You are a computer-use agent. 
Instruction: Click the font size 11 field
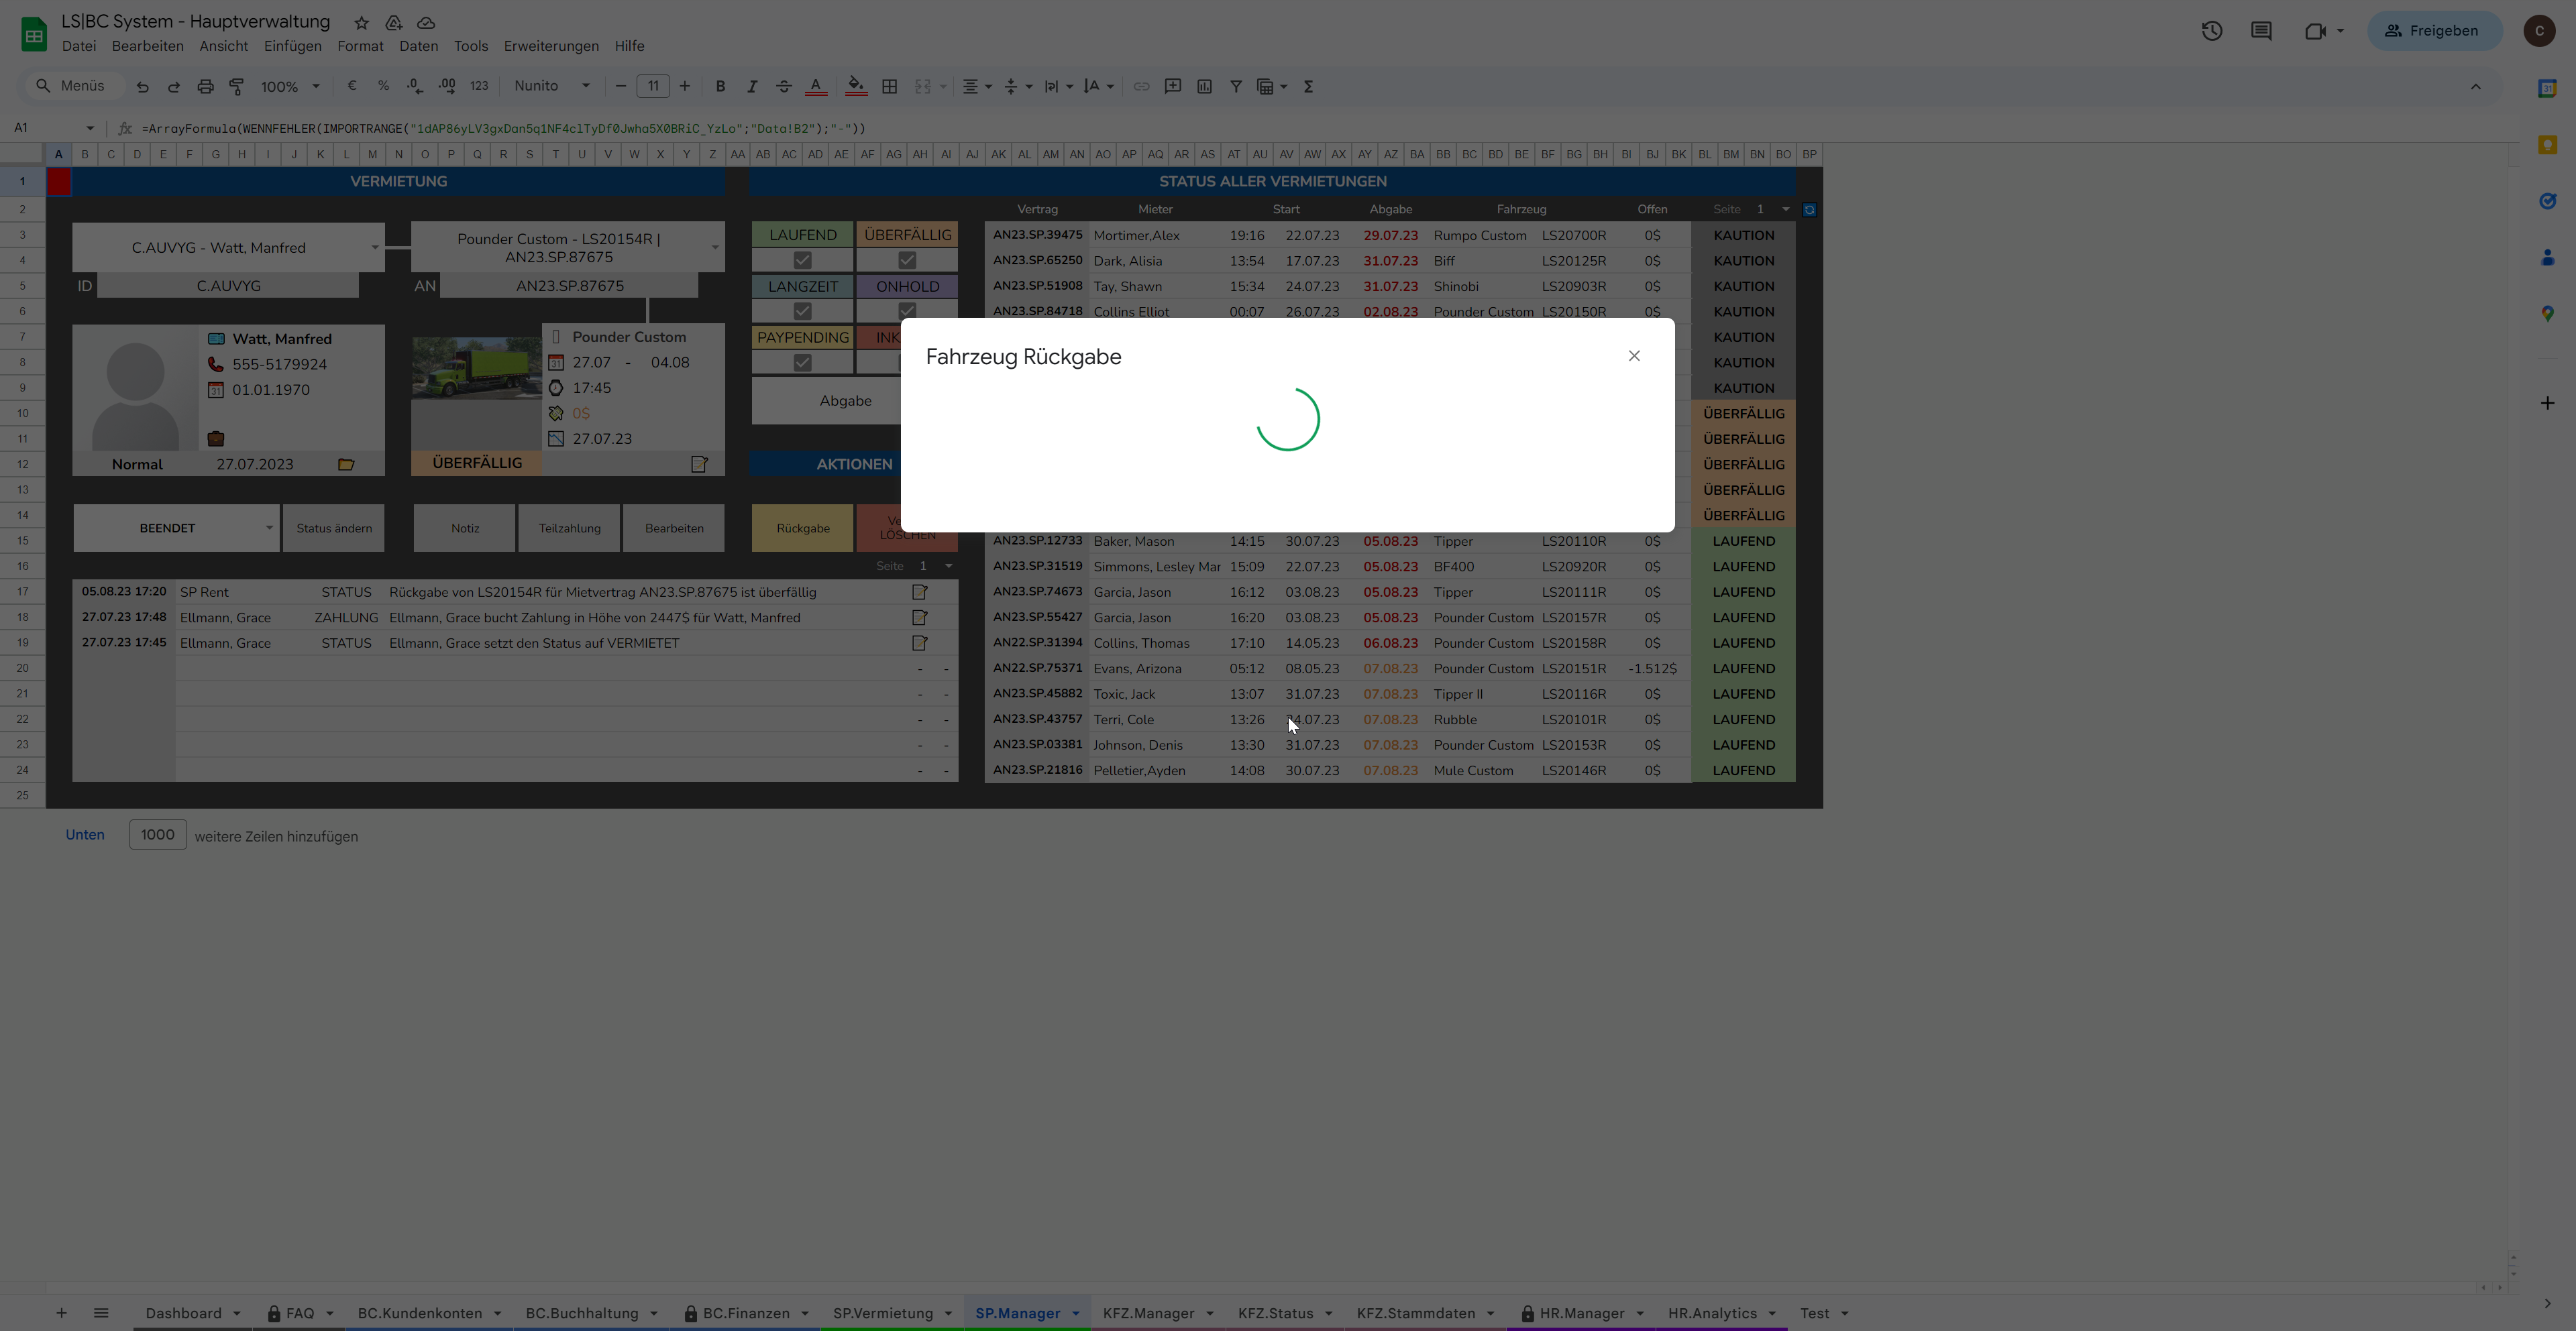(653, 86)
